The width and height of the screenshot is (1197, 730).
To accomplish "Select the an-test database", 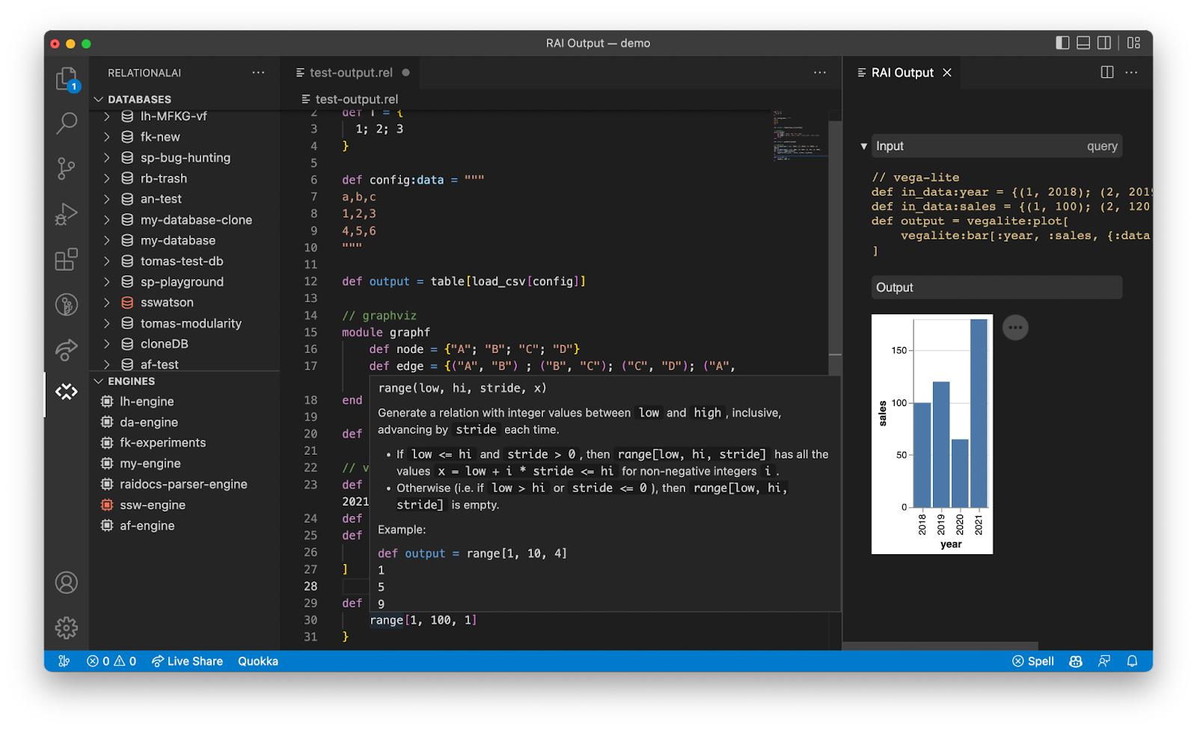I will coord(161,199).
